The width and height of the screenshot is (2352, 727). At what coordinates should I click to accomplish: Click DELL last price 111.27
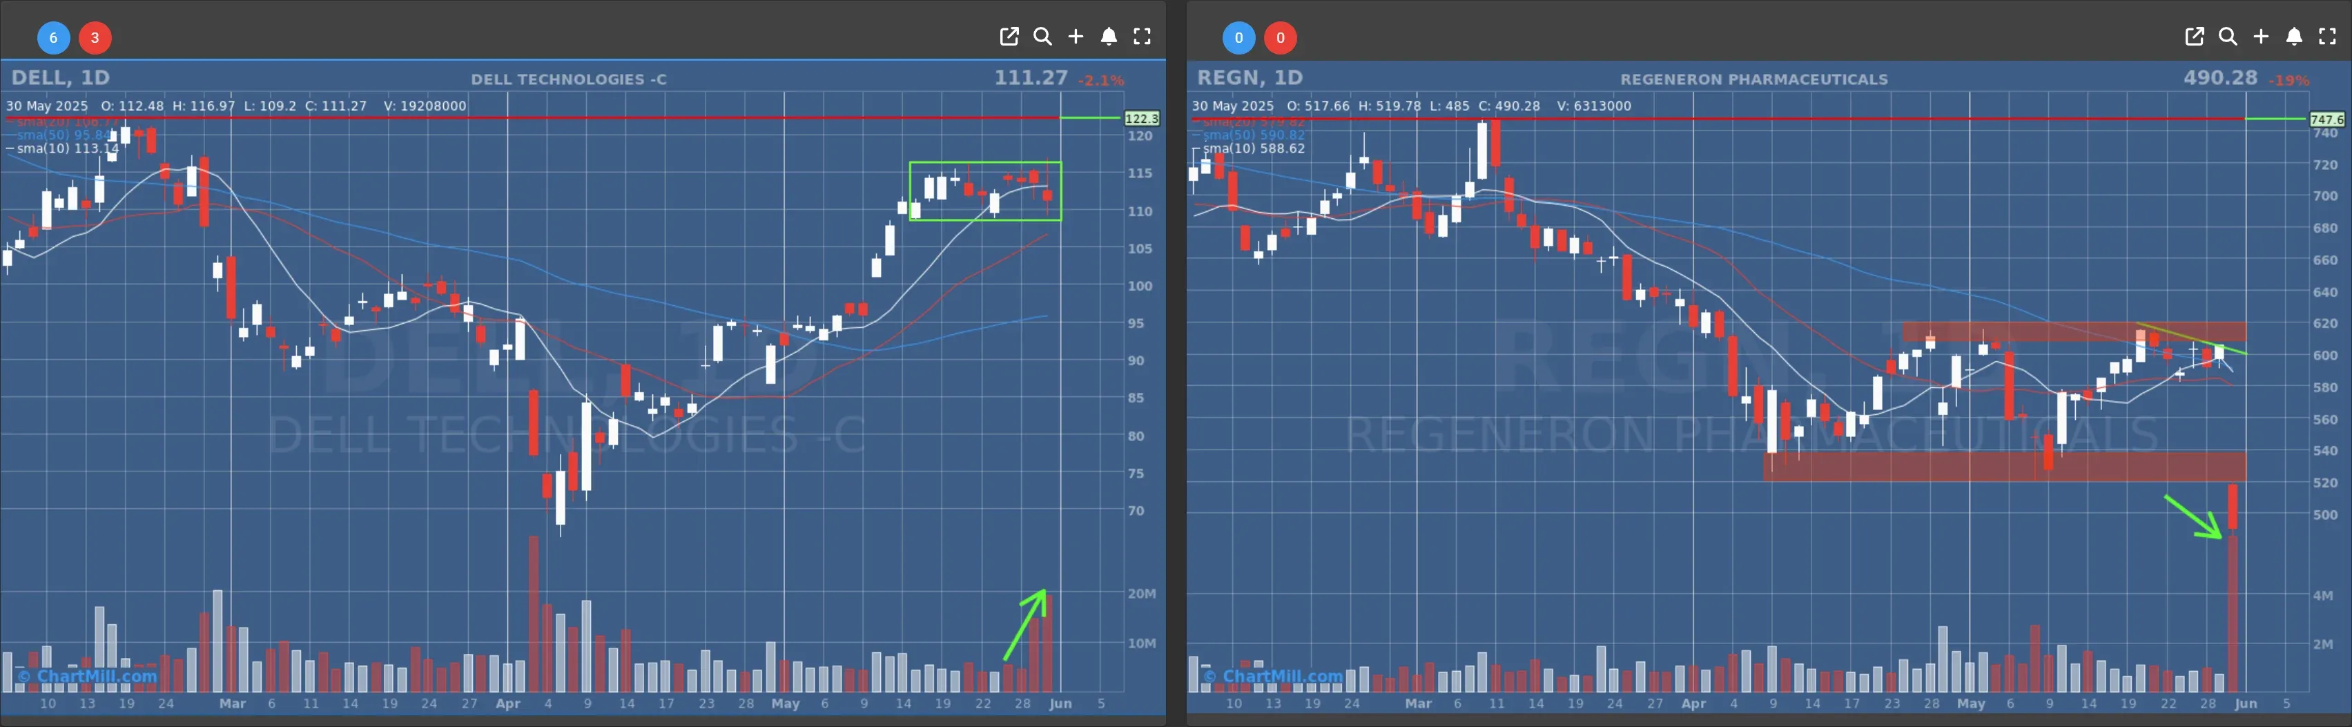1031,77
